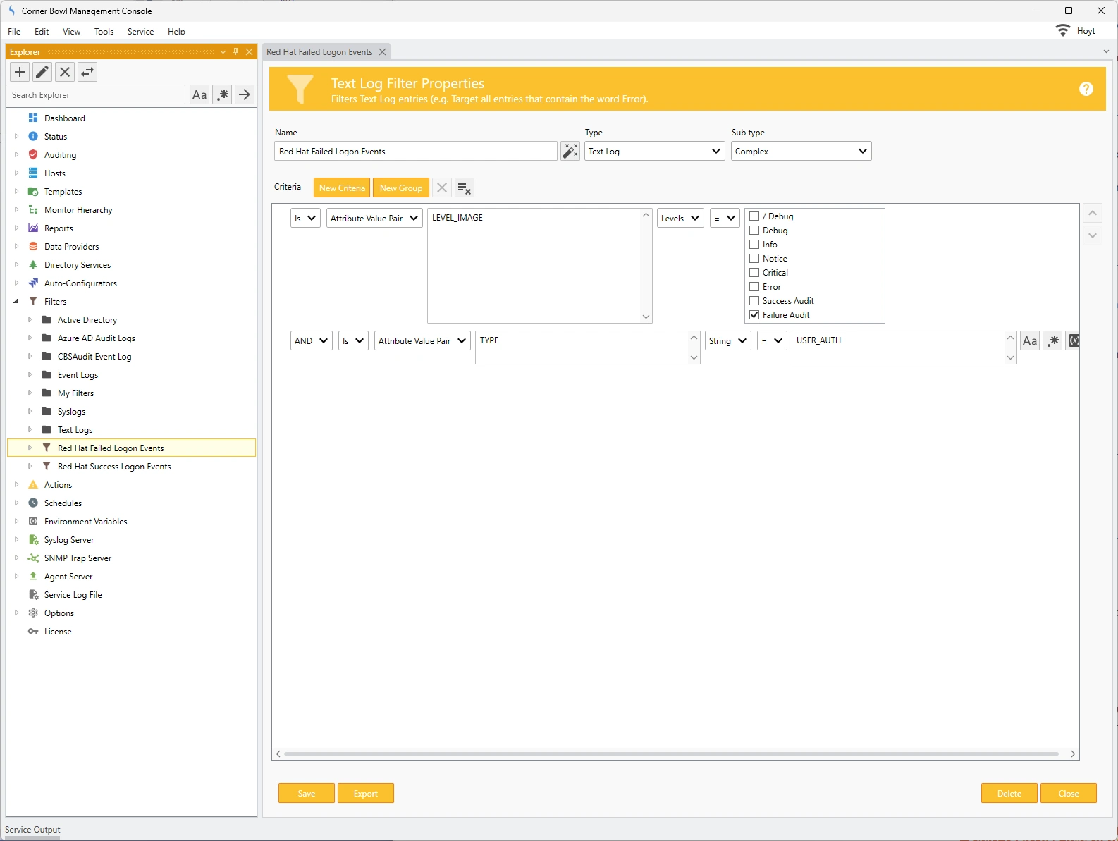The height and width of the screenshot is (841, 1118).
Task: Click the criteria panel horizontal scrollbar
Action: coord(670,754)
